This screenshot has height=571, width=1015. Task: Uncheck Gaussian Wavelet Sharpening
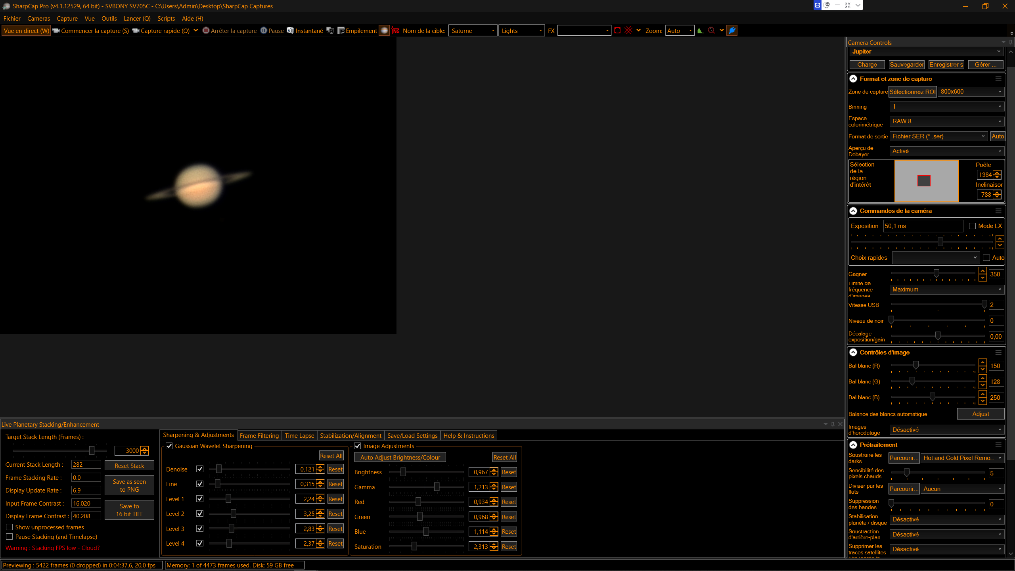169,446
